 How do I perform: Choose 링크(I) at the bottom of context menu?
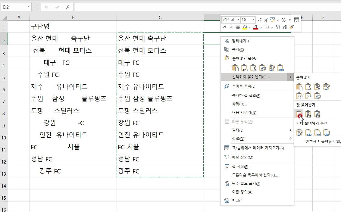(x=257, y=201)
